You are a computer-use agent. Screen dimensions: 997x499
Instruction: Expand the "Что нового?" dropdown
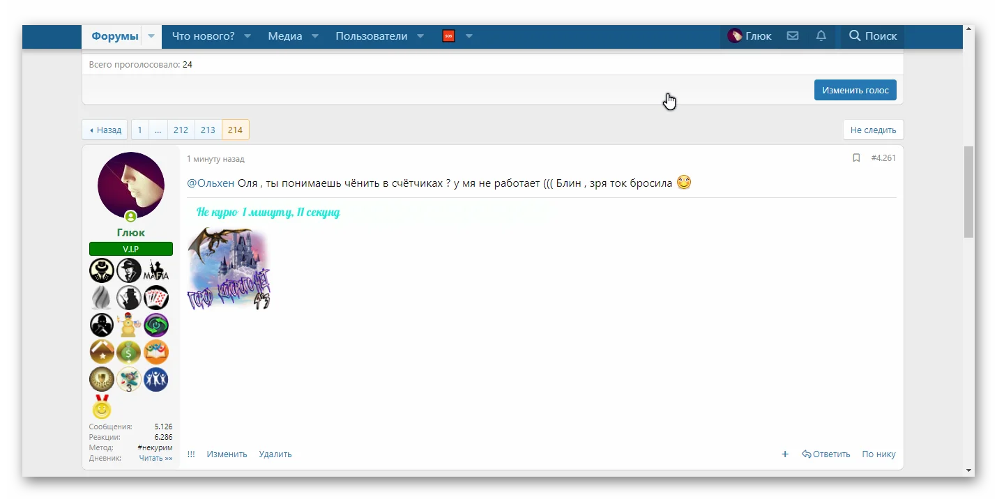point(205,36)
